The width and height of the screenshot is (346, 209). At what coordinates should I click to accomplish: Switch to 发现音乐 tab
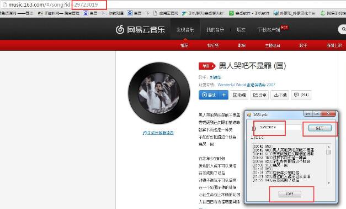click(x=185, y=30)
